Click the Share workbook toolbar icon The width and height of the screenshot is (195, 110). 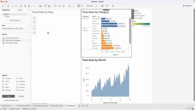point(113,6)
